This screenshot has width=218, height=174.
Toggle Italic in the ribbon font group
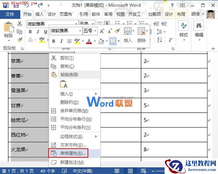pos(38,32)
